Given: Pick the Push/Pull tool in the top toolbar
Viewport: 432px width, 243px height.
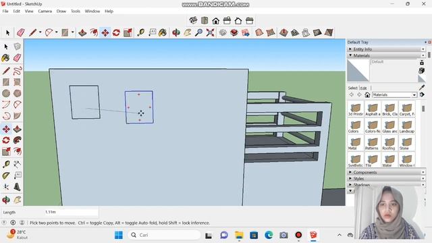Looking at the screenshot, I should click(82, 32).
